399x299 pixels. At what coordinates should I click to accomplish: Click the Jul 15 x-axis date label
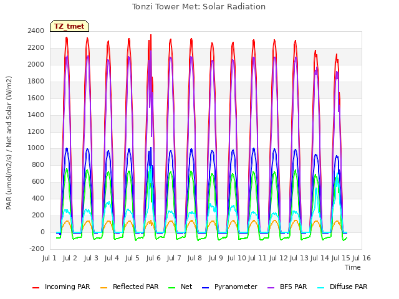341,258
